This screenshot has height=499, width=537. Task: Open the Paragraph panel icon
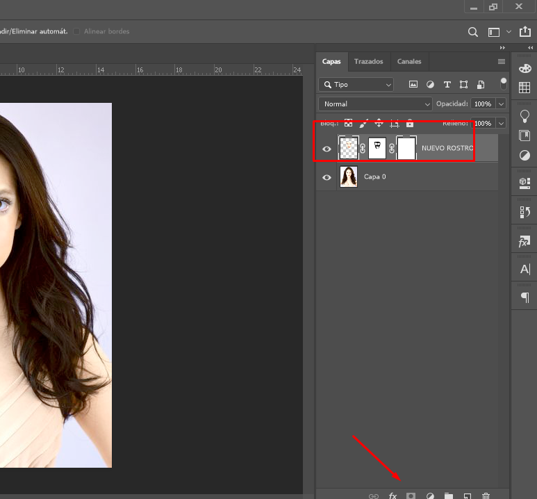pos(524,297)
